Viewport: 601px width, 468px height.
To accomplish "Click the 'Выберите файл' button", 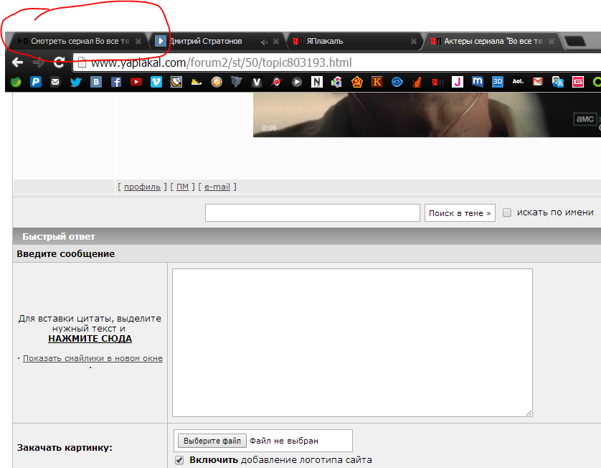I will tap(212, 441).
